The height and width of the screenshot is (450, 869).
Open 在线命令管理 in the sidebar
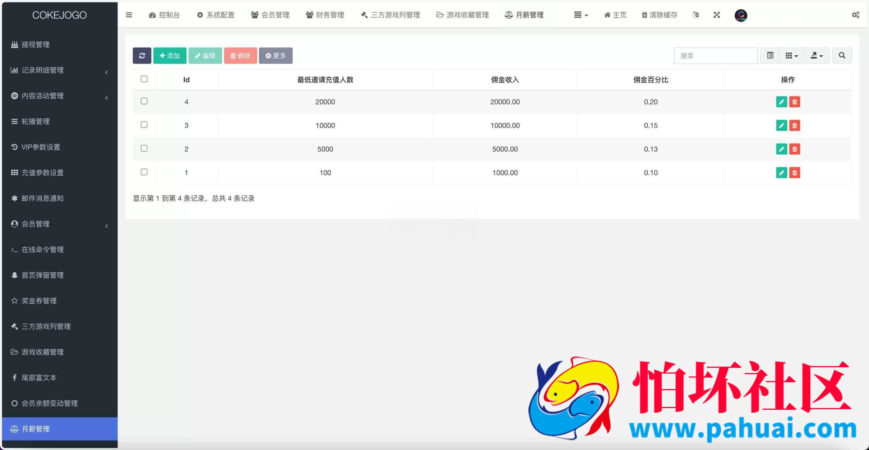coord(60,250)
